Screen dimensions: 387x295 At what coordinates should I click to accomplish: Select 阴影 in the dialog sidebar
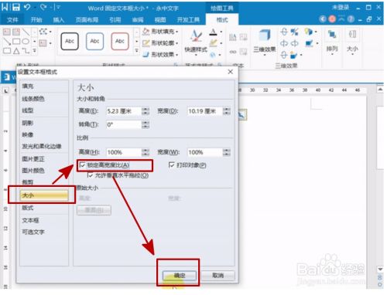pyautogui.click(x=44, y=123)
